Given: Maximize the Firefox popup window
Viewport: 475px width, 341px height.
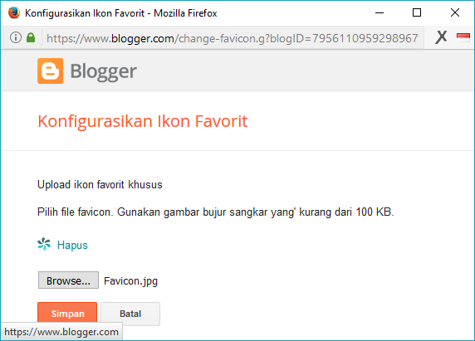Looking at the screenshot, I should coord(417,12).
